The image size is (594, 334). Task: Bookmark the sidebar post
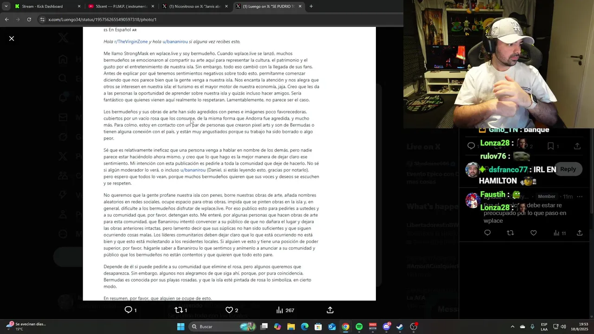550,146
